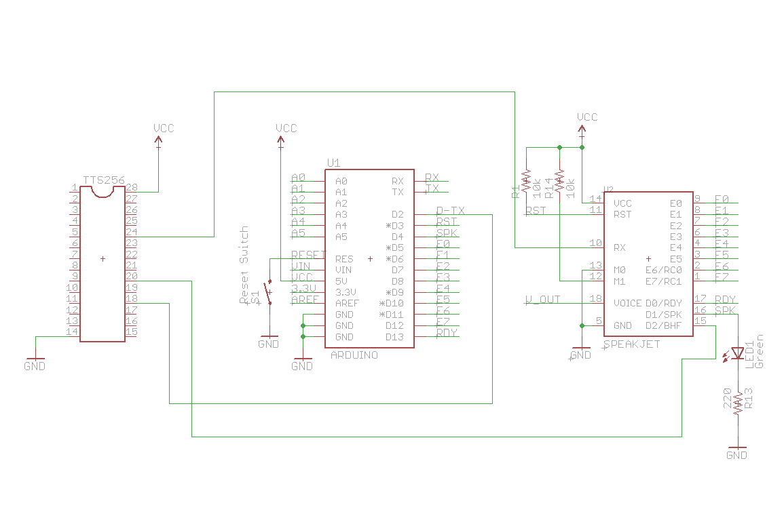Click pin number 18 on TTS256
The image size is (784, 522).
pyautogui.click(x=132, y=299)
